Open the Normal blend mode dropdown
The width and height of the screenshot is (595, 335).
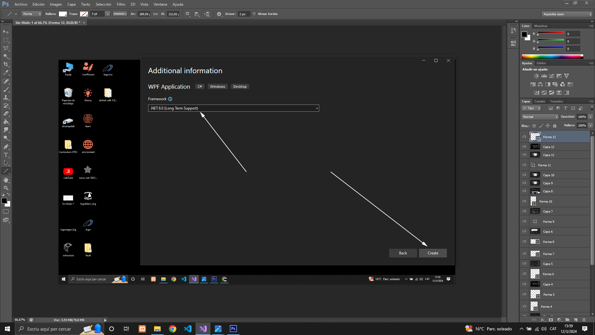point(540,117)
